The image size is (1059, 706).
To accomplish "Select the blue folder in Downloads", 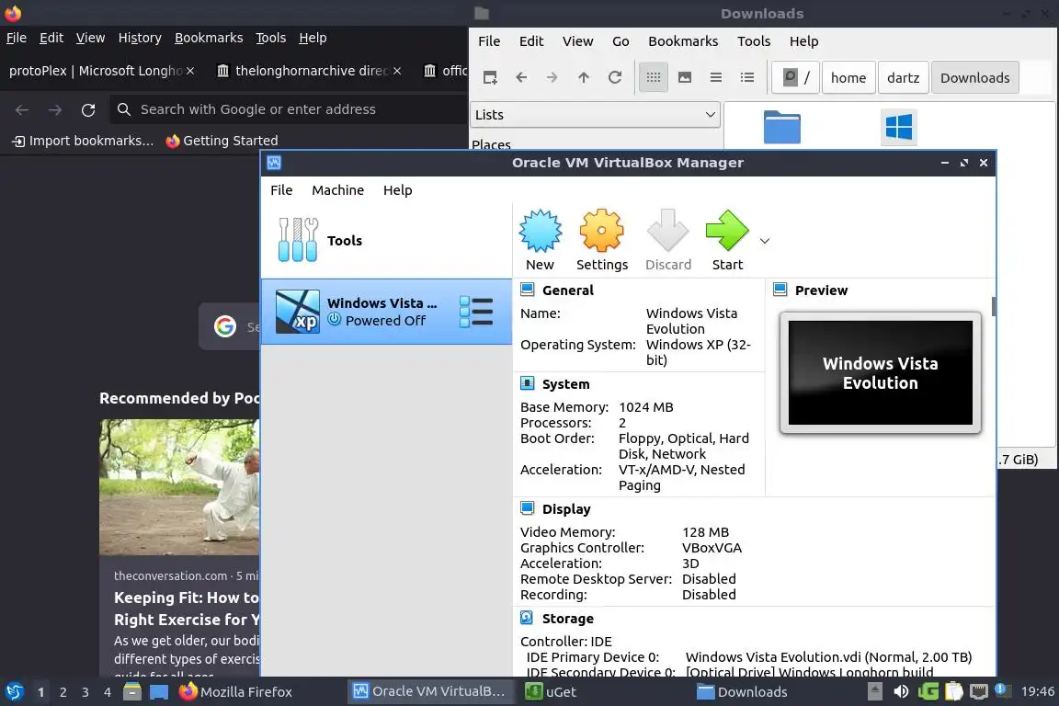I will [782, 127].
